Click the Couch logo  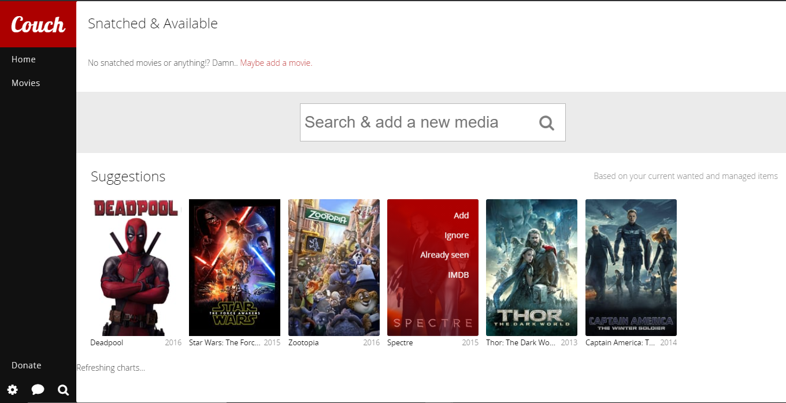(x=38, y=24)
